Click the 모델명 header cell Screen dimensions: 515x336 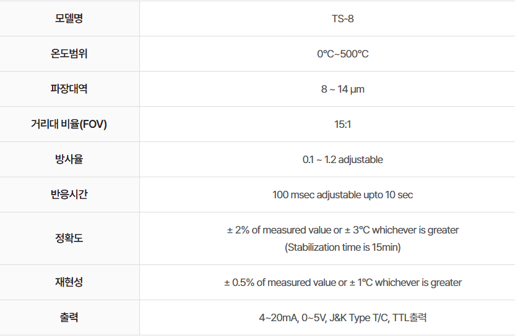(69, 19)
